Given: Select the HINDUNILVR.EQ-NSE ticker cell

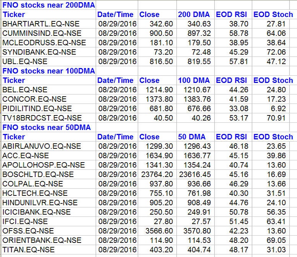Looking at the screenshot, I should 40,203.
